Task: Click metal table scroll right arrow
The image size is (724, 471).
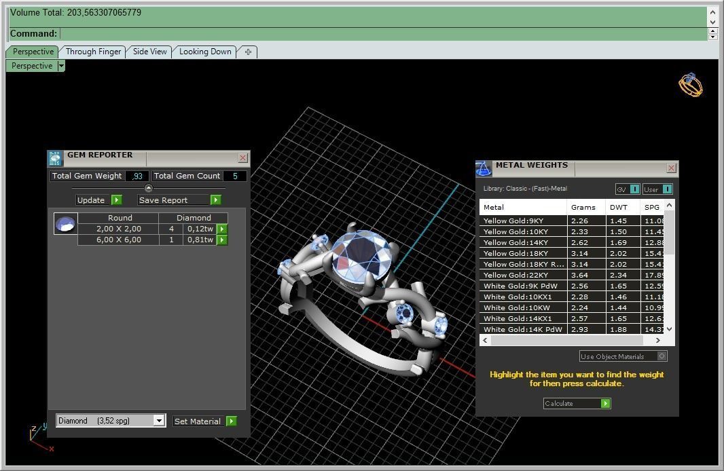Action: [658, 341]
